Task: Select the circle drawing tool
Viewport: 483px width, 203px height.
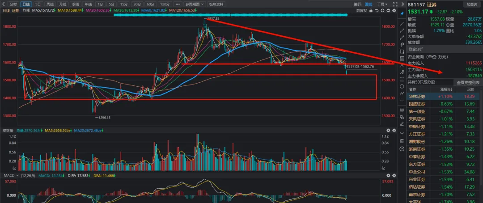Action: 402,86
